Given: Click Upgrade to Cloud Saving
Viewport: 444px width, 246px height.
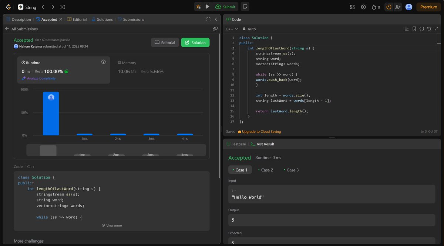Looking at the screenshot, I should coord(259,132).
